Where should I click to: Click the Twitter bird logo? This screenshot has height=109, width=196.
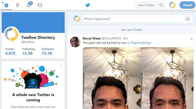click(x=88, y=5)
